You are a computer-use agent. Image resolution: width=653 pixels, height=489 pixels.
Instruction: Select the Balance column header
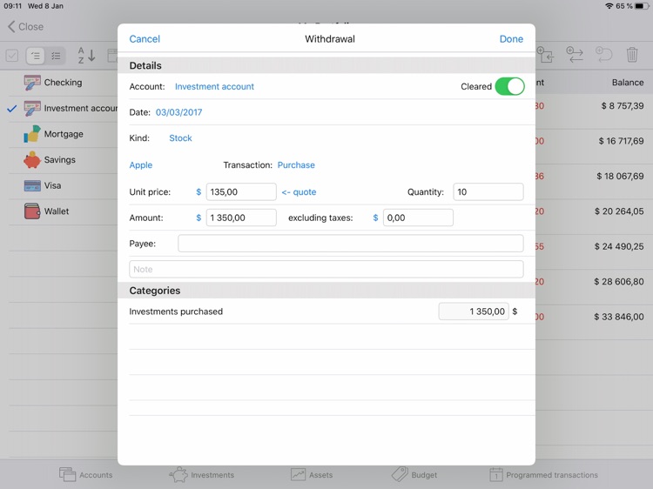coord(628,83)
